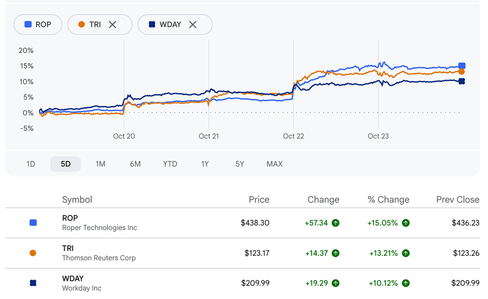Open Workday Inc row
This screenshot has width=488, height=299.
coord(243,283)
